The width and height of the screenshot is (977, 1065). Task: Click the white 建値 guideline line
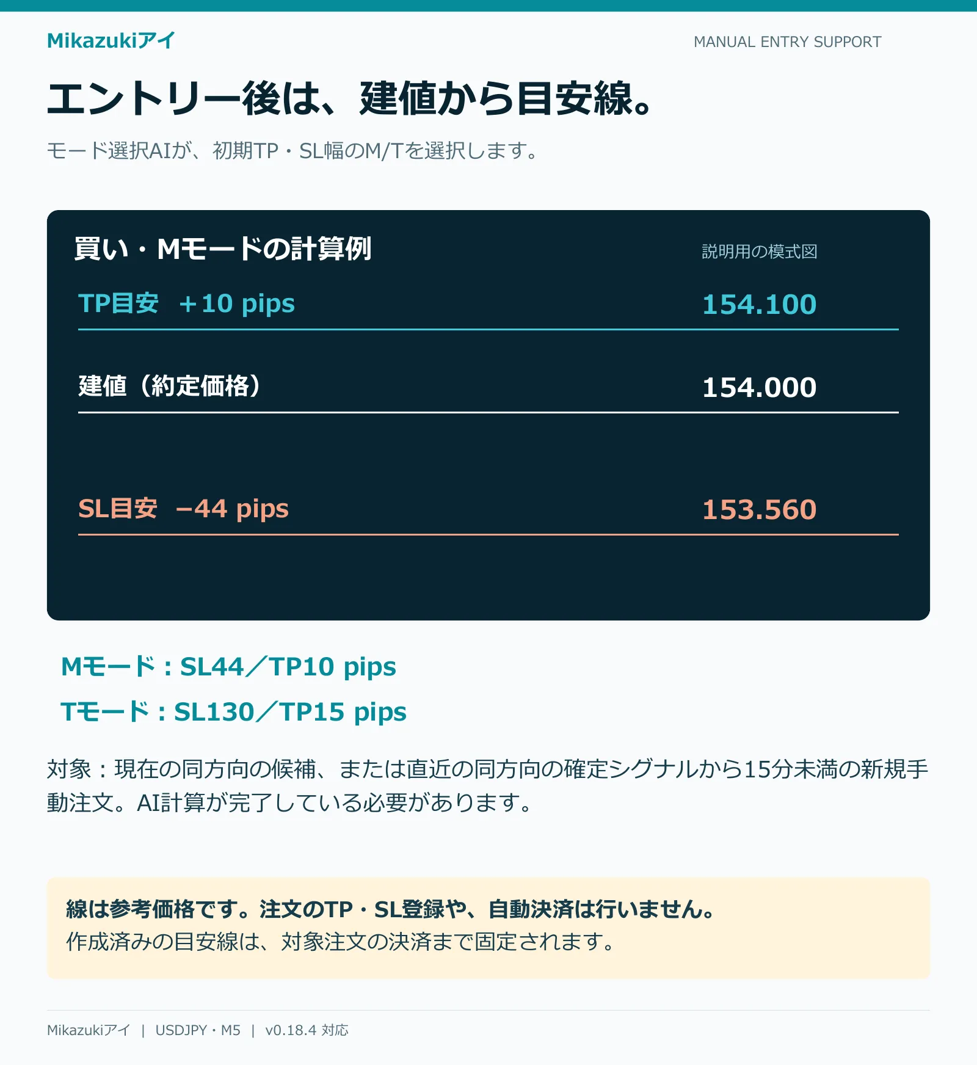(488, 412)
